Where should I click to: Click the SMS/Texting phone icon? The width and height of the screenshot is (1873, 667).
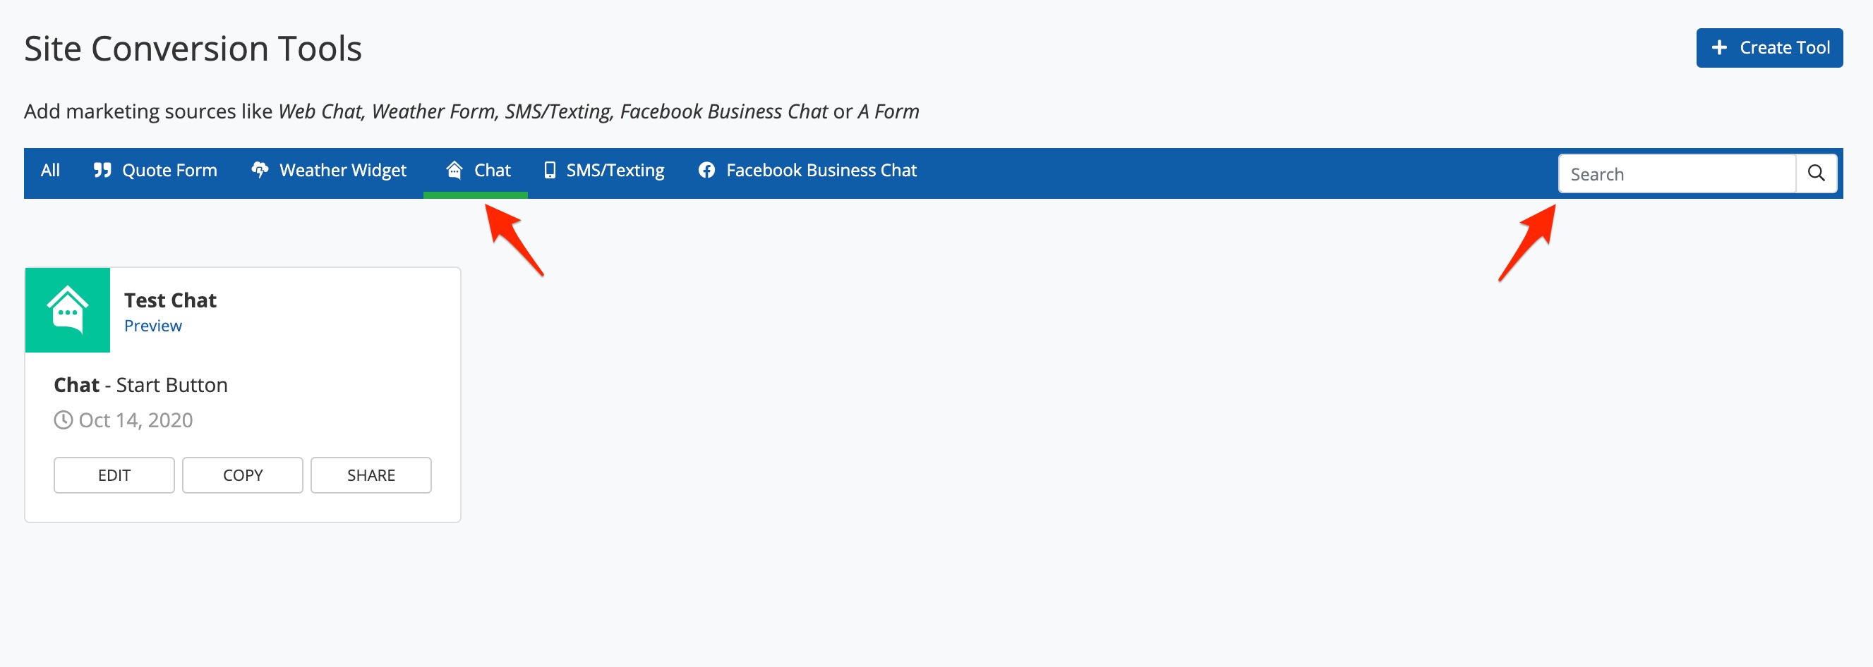tap(550, 170)
